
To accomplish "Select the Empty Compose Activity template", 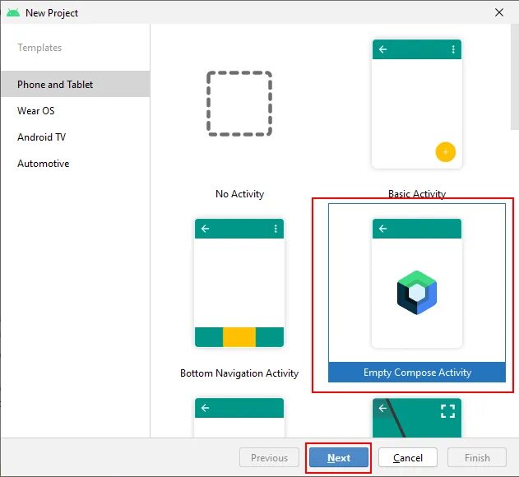I will coord(417,293).
